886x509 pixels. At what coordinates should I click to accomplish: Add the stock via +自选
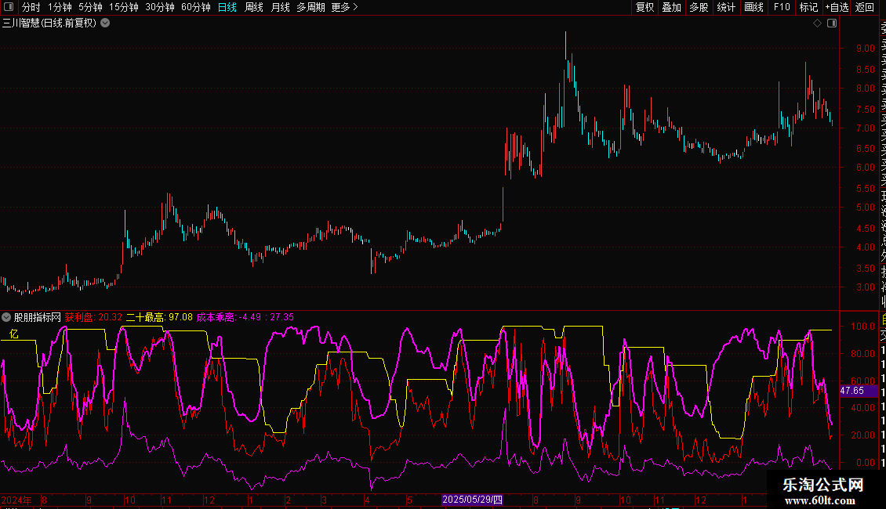click(x=837, y=7)
